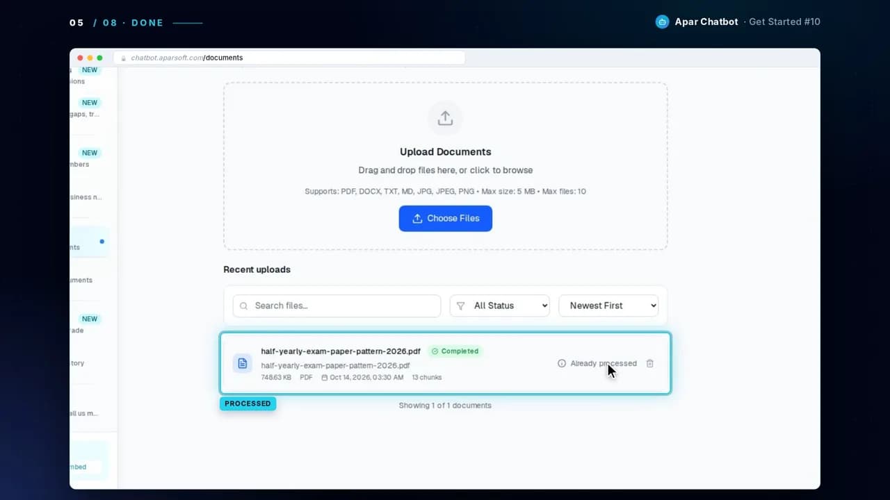This screenshot has width=890, height=500.
Task: Click the bold half-yearly-exam-paper-pattern-2026.pdf file name
Action: (x=341, y=351)
